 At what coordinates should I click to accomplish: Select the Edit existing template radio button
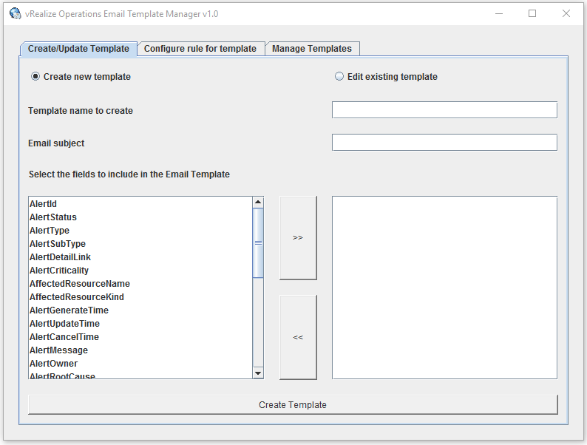coord(339,76)
